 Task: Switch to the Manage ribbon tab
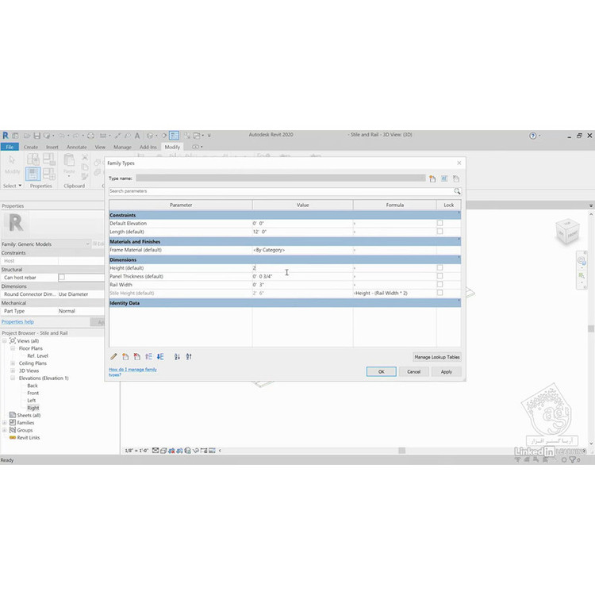point(122,147)
